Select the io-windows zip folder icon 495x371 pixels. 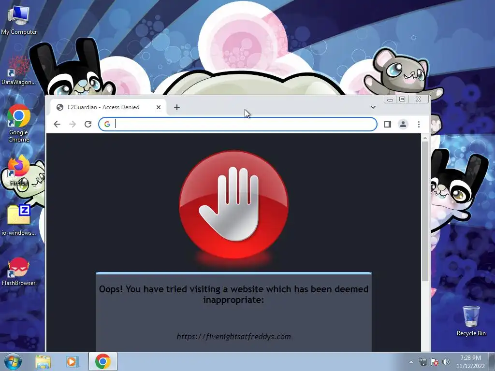pyautogui.click(x=19, y=220)
